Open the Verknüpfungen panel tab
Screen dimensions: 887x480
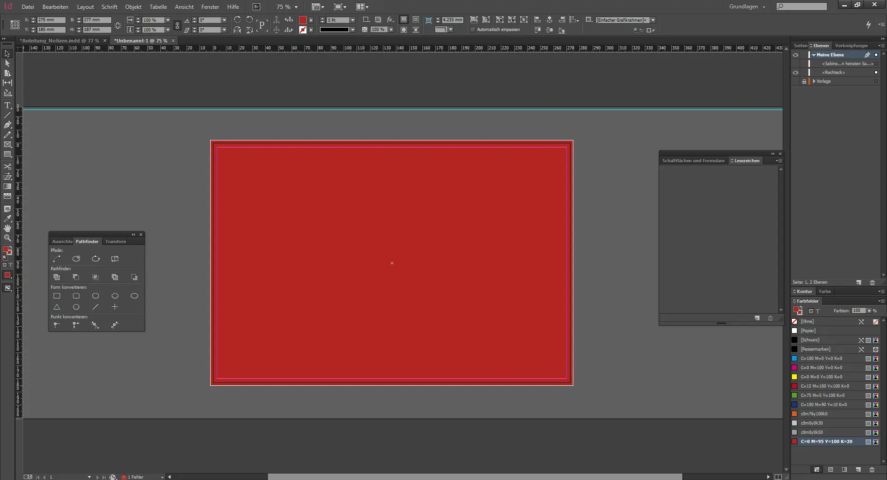(x=851, y=46)
